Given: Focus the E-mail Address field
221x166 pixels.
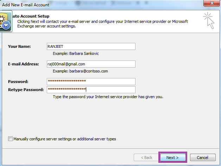Looking at the screenshot, I should [x=91, y=64].
